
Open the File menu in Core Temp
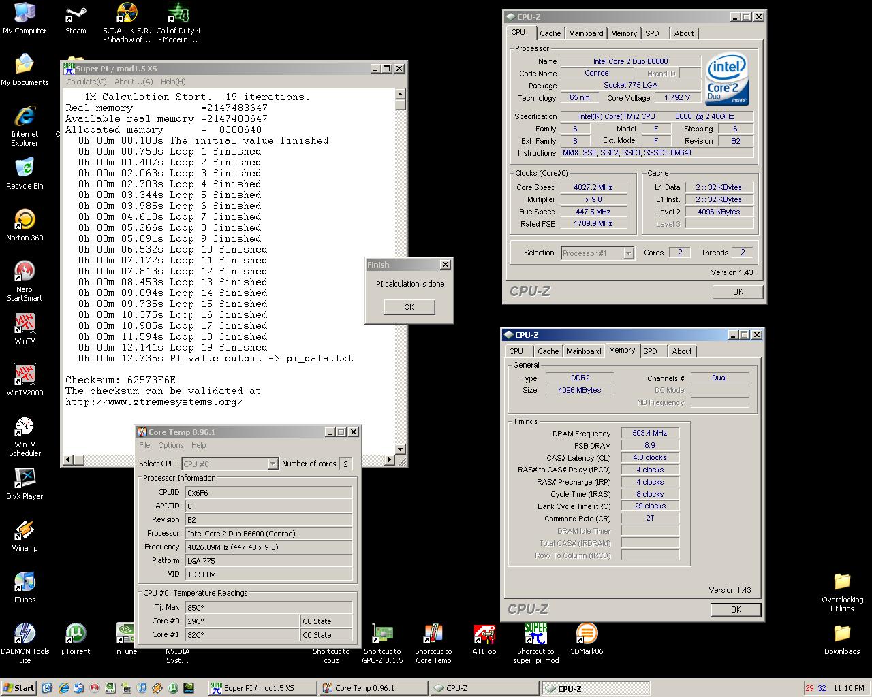(144, 445)
